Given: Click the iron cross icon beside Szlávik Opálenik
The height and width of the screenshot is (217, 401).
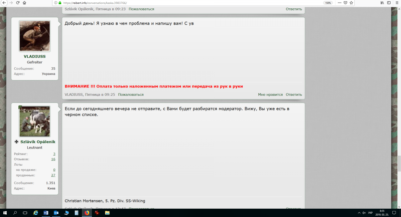Looking at the screenshot, I should 16,142.
